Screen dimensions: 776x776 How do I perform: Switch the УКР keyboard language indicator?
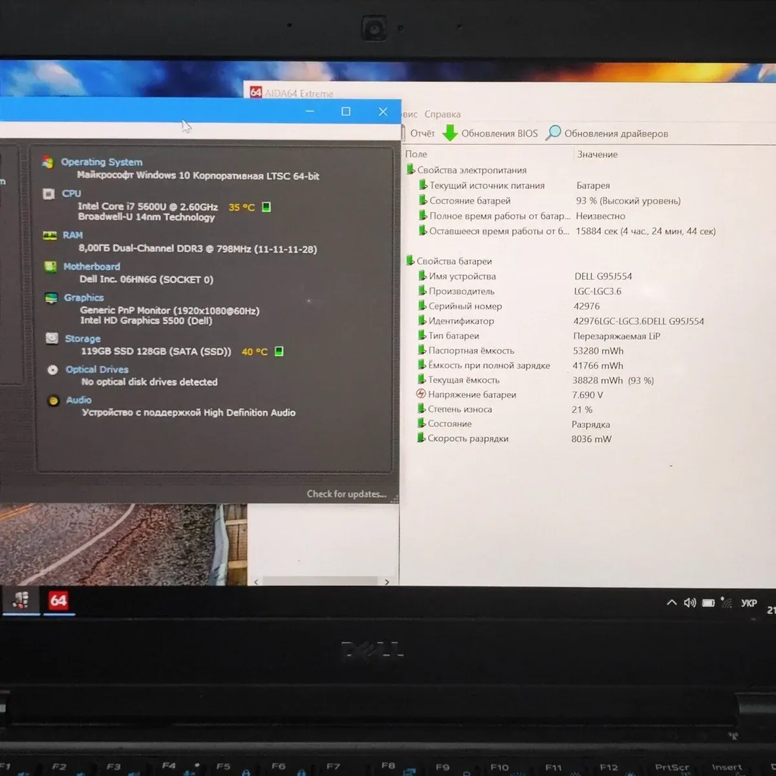[x=748, y=603]
